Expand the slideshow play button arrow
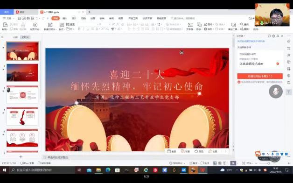This screenshot has height=183, width=293. (237, 163)
